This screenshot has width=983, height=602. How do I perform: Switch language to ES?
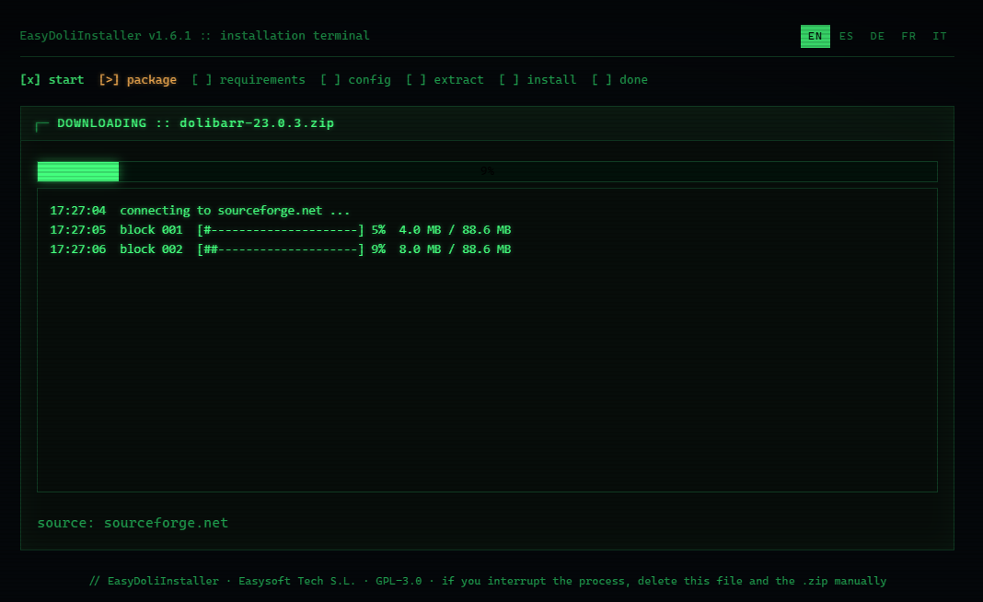tap(847, 37)
